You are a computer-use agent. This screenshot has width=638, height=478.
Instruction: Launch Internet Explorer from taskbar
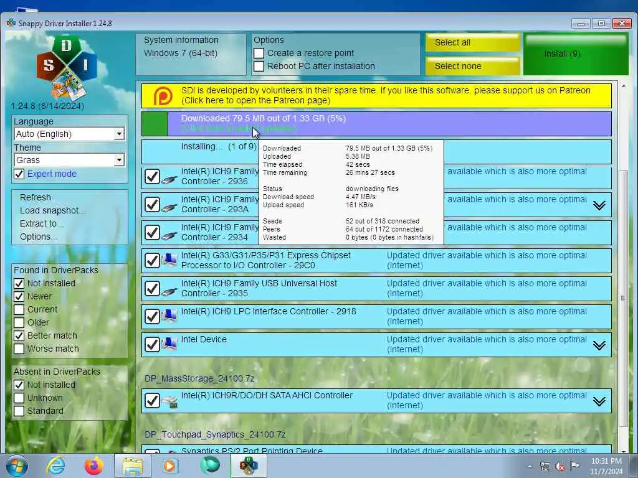pyautogui.click(x=55, y=466)
